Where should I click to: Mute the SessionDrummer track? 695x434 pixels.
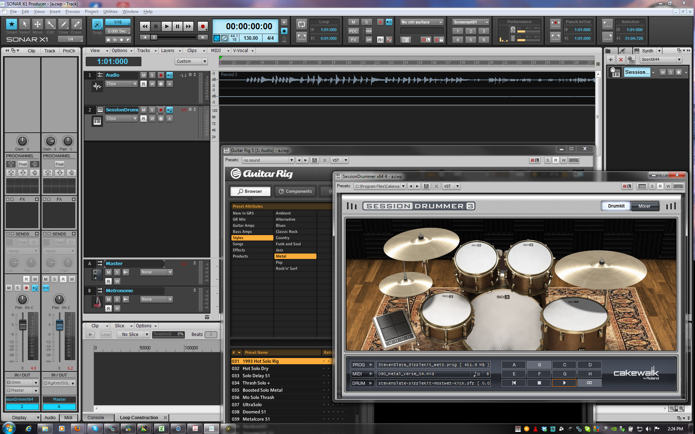pos(144,110)
